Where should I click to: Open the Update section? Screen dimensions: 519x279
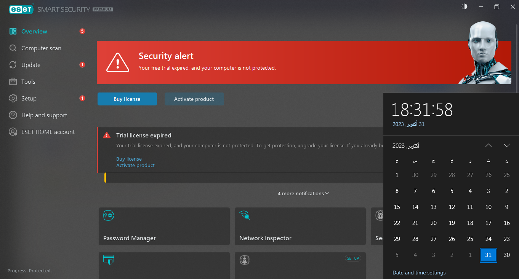[31, 65]
